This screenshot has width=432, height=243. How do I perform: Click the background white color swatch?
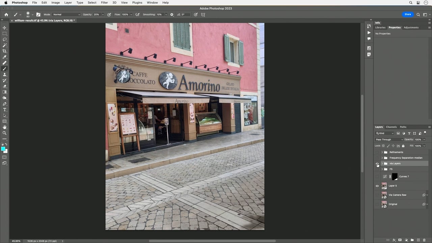click(6, 151)
